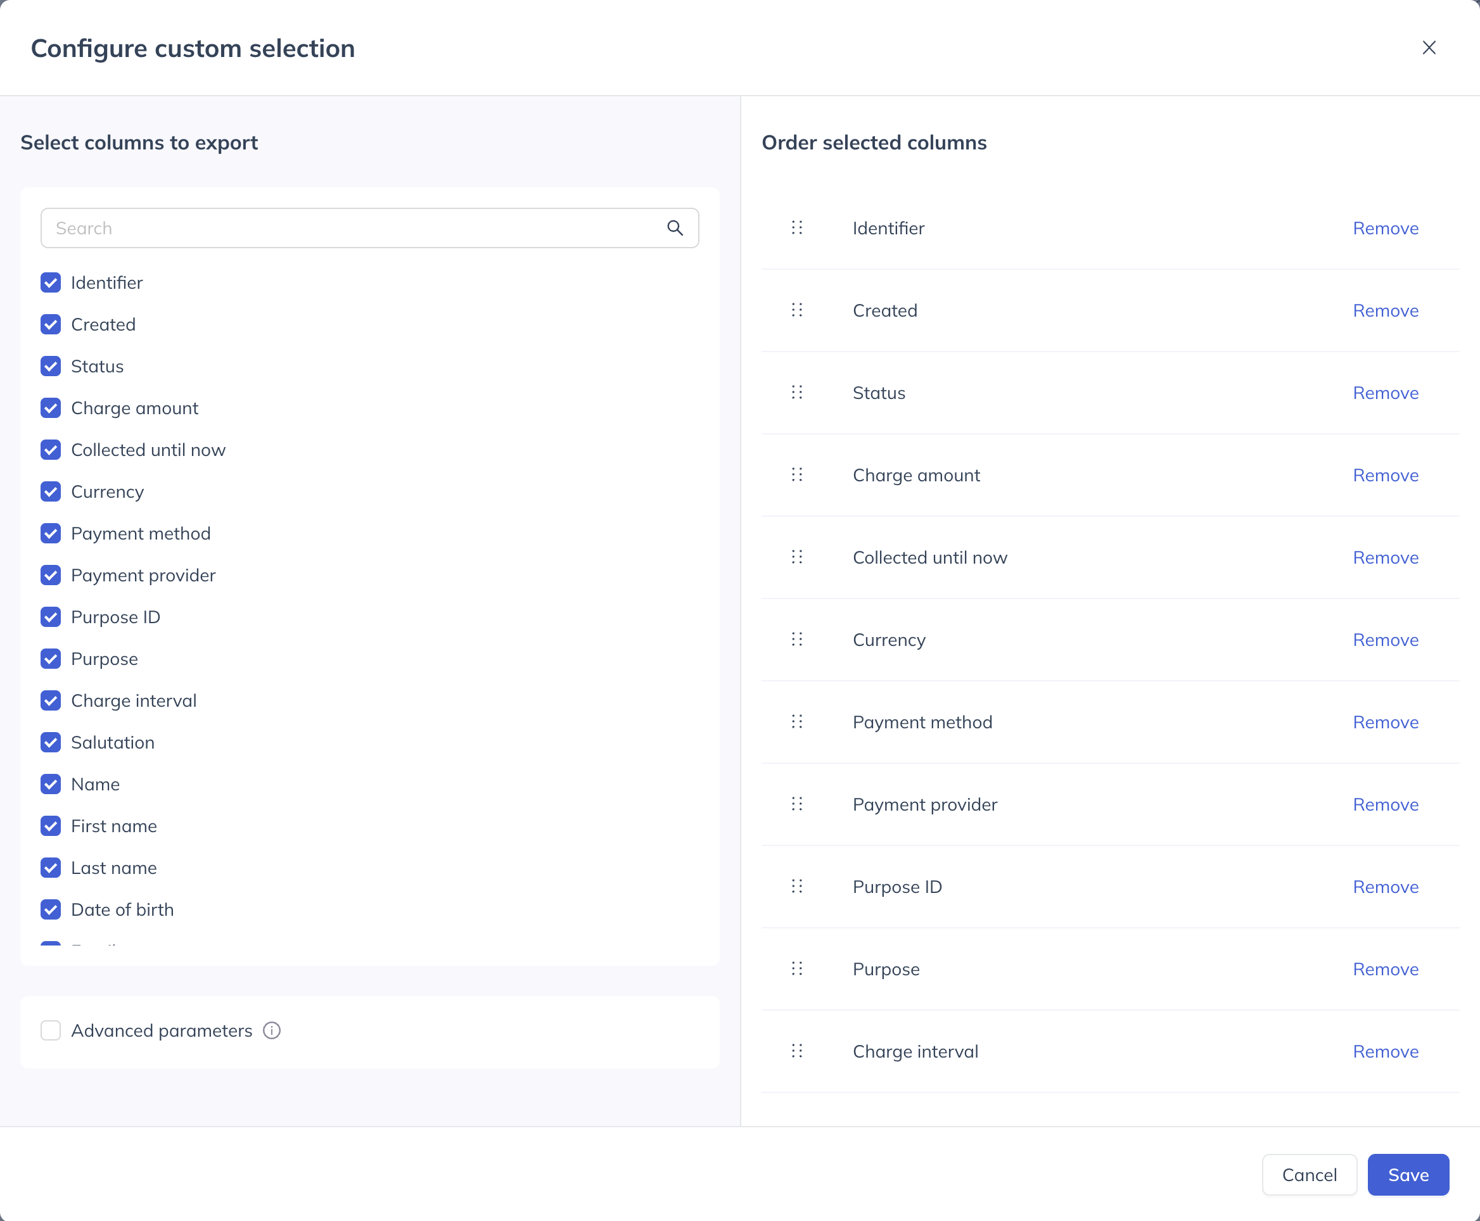Screen dimensions: 1480x1221
Task: Uncheck the Created checkbox
Action: [51, 324]
